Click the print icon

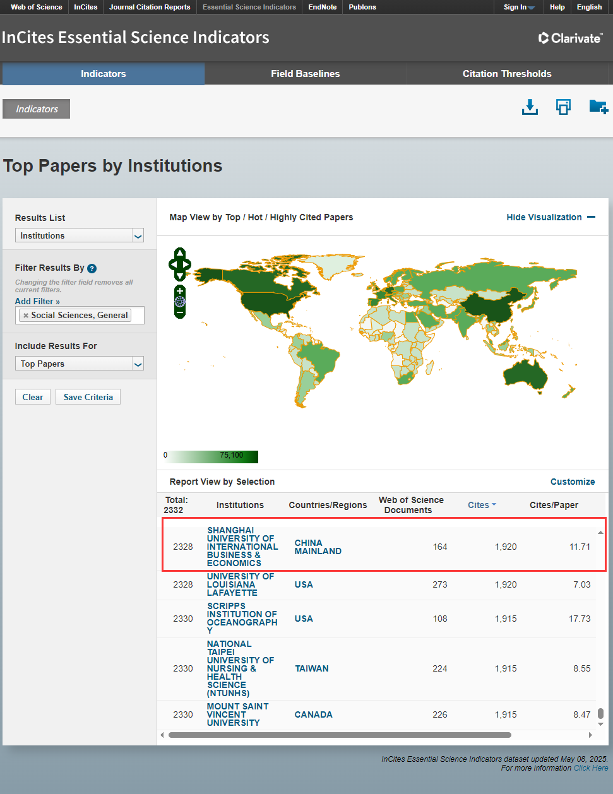(563, 107)
